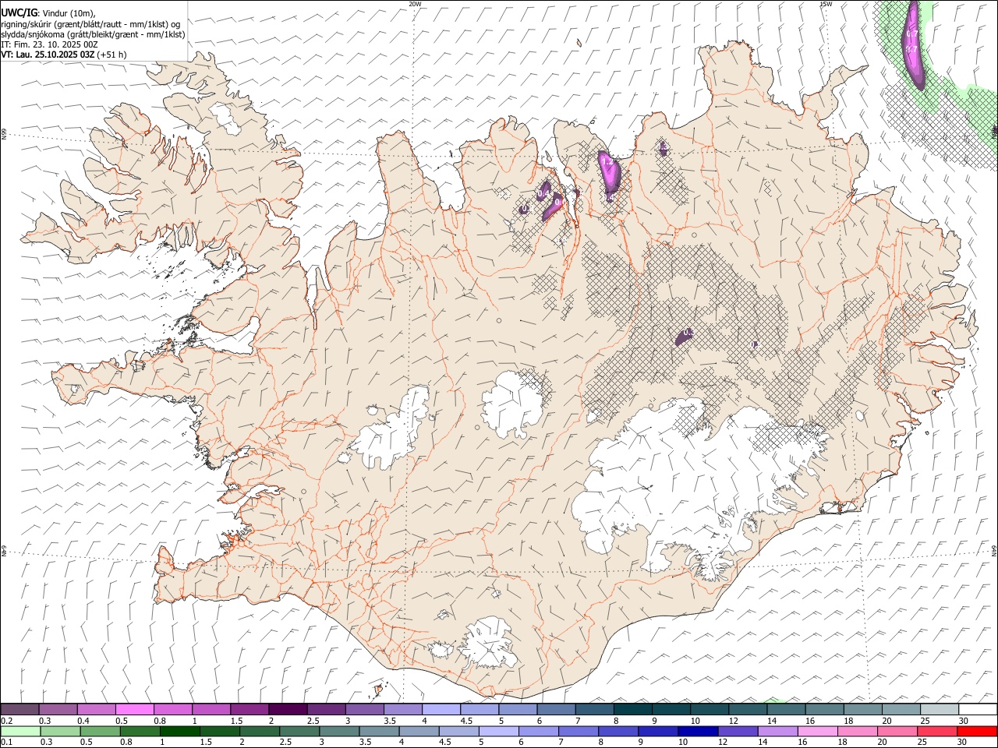Pick the darkest purple 2 snow-scale swatch

[x=287, y=710]
